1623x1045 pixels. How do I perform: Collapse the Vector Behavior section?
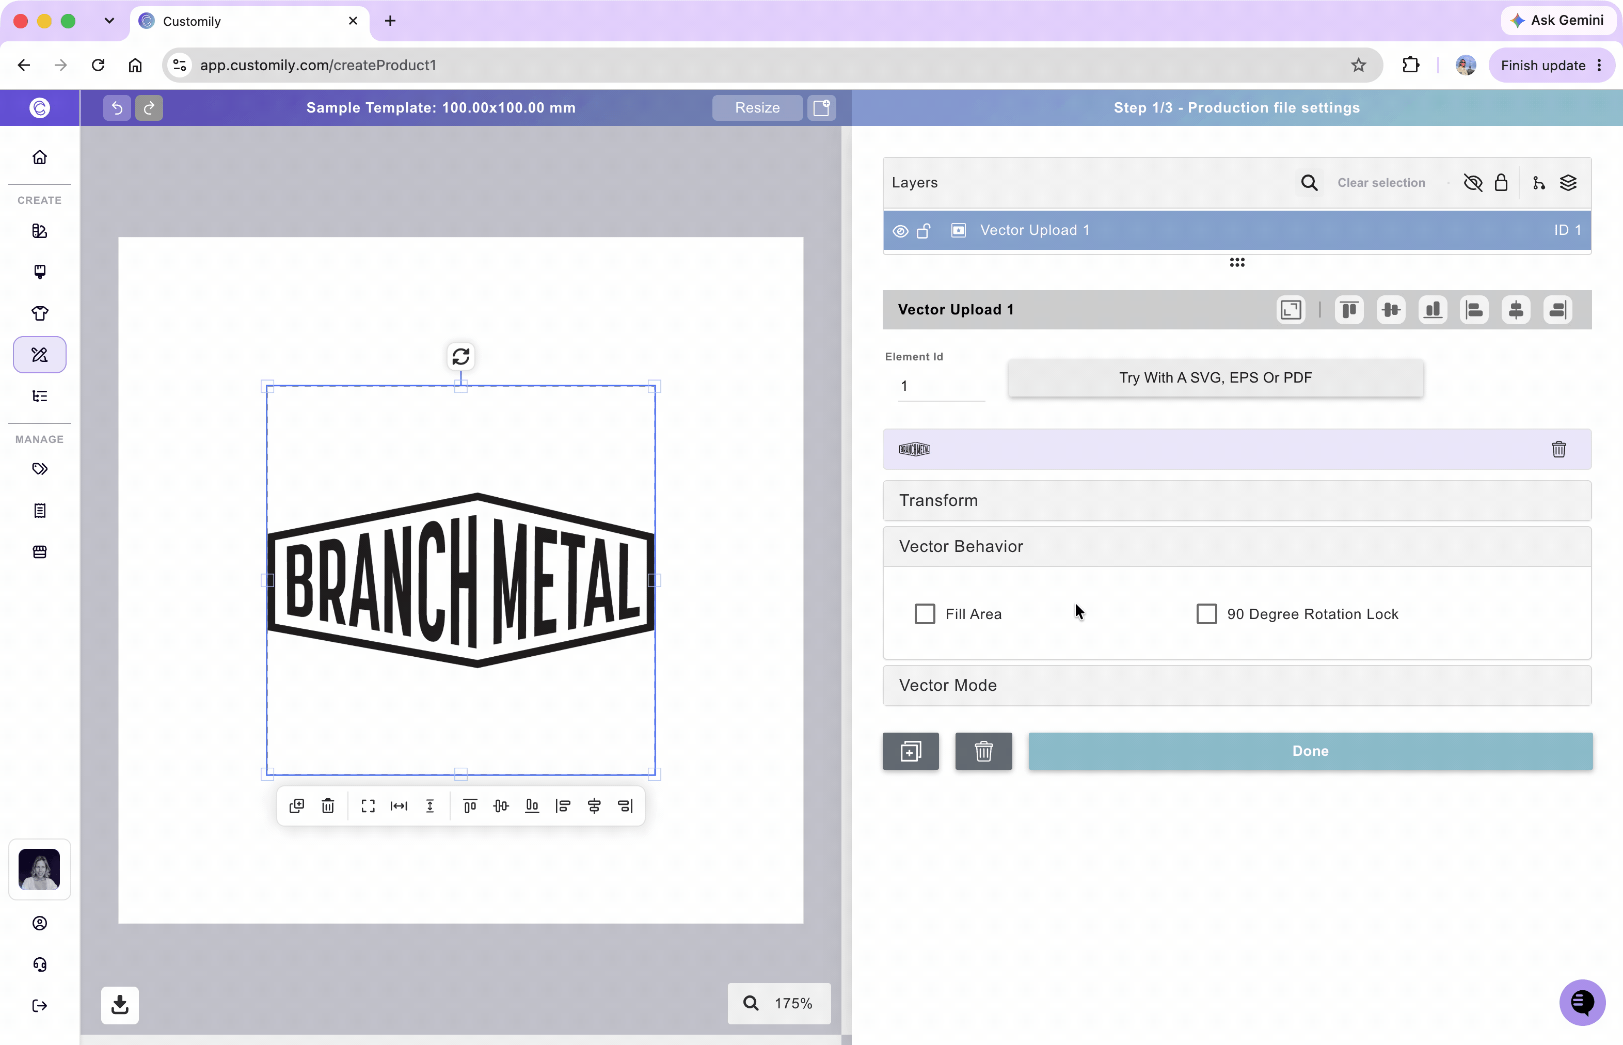pyautogui.click(x=1236, y=547)
